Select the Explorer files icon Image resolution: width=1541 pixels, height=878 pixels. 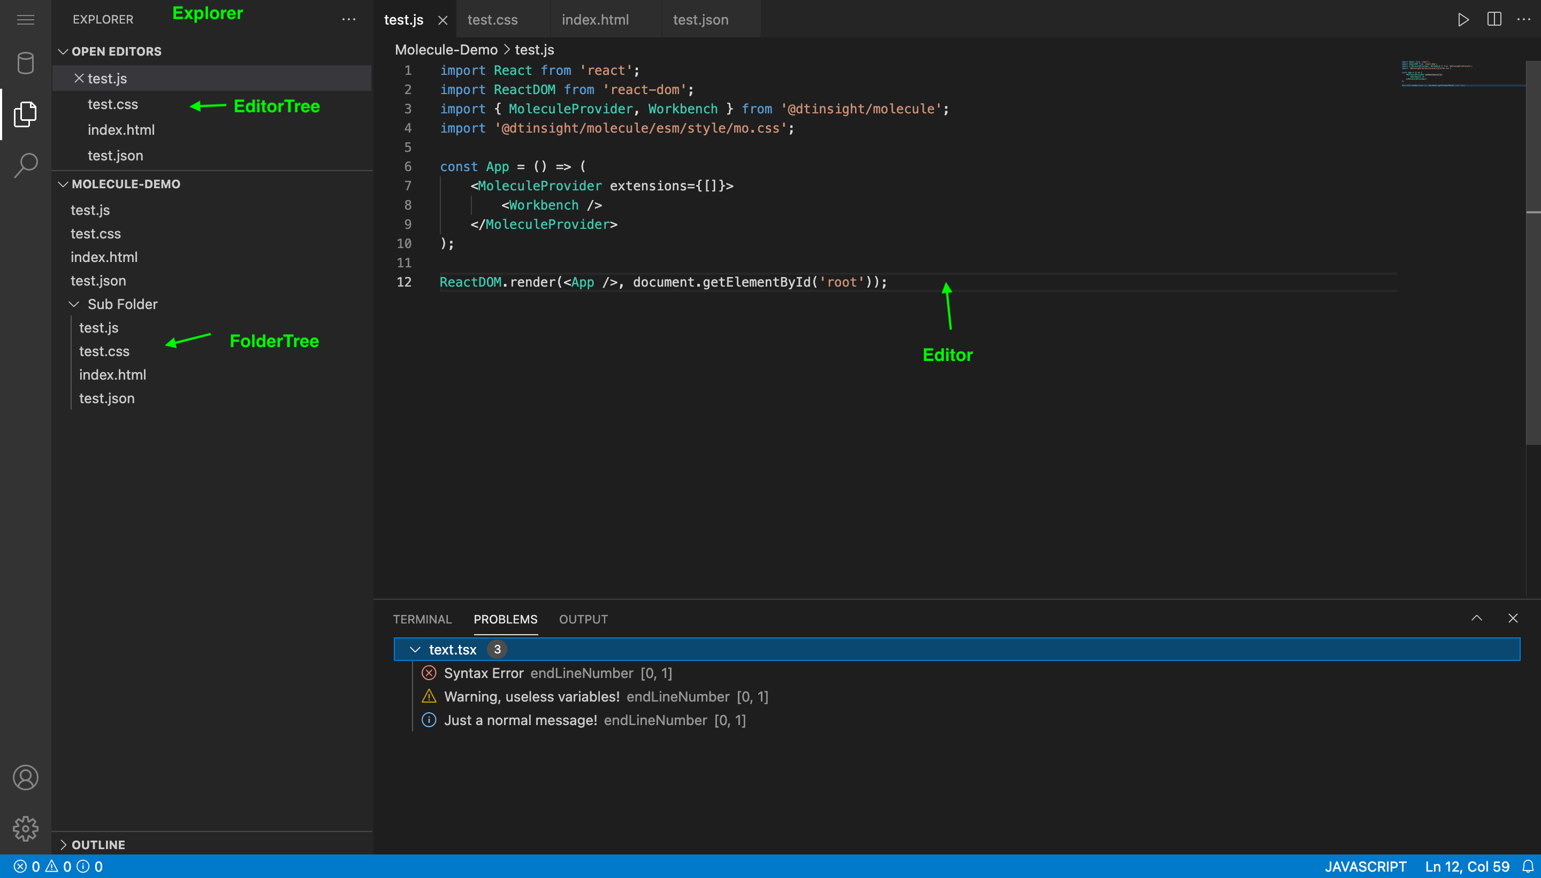[x=25, y=114]
